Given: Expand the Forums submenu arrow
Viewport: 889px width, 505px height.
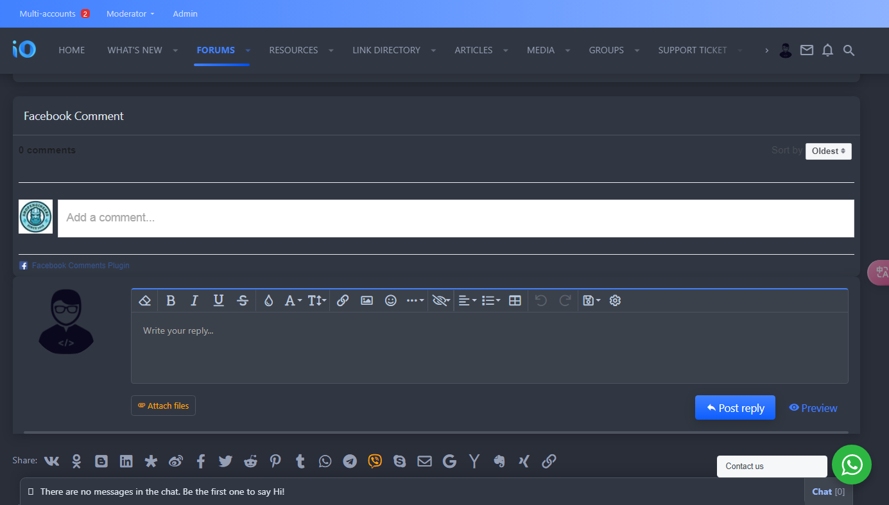Looking at the screenshot, I should click(x=248, y=50).
